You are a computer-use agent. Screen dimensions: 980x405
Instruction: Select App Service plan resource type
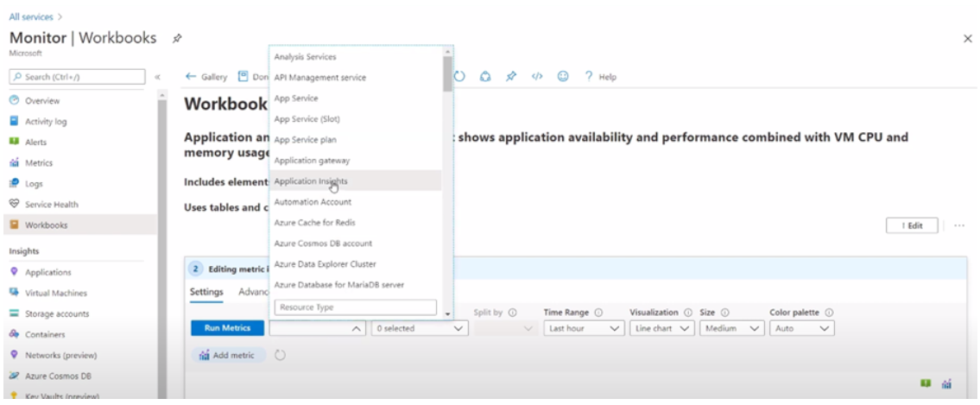tap(355, 139)
